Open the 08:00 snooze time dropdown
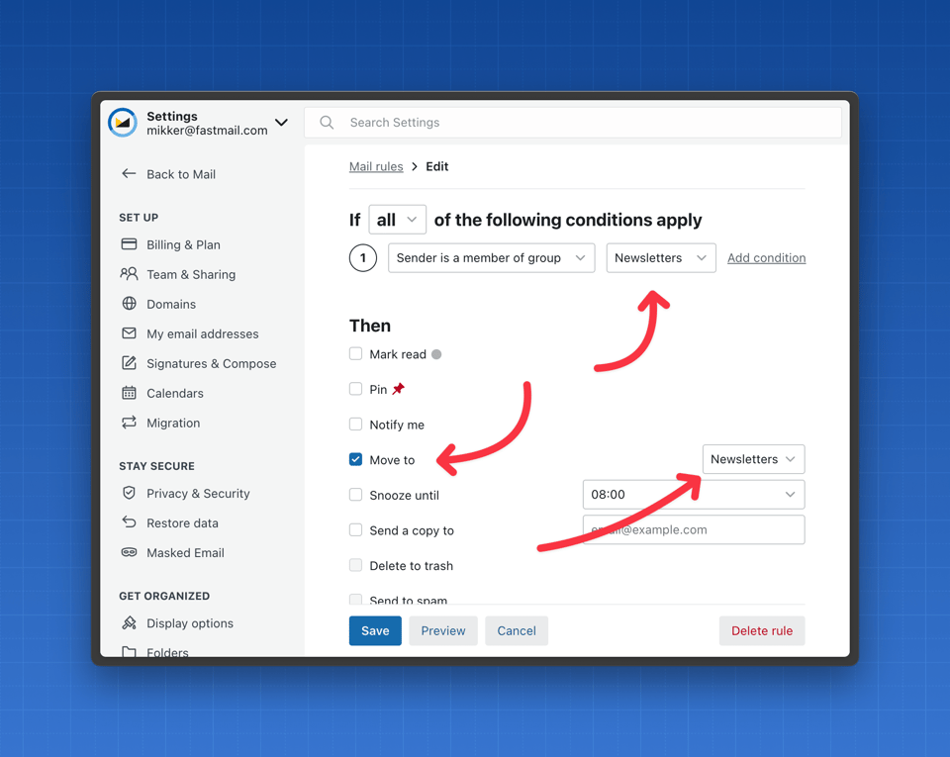The width and height of the screenshot is (950, 757). pyautogui.click(x=693, y=495)
